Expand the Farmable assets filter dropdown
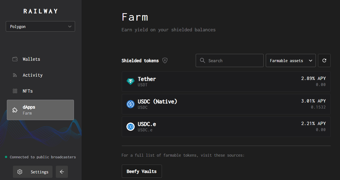Image resolution: width=340 pixels, height=180 pixels. click(x=291, y=60)
